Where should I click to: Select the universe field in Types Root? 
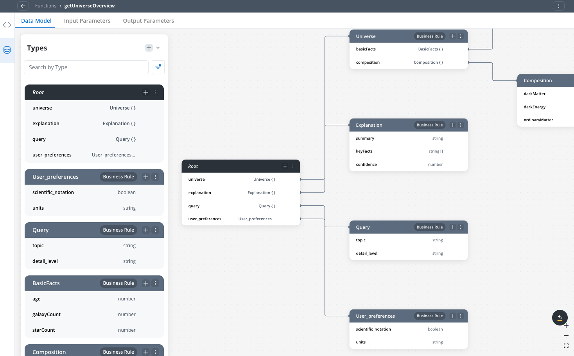(94, 108)
